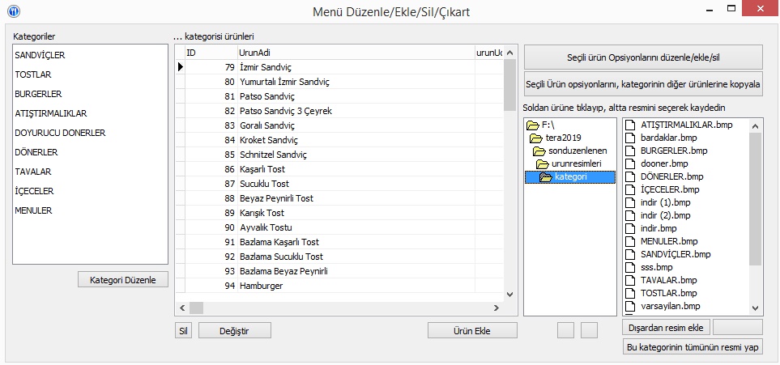Image resolution: width=780 pixels, height=365 pixels.
Task: Select the kategori folder
Action: [572, 177]
